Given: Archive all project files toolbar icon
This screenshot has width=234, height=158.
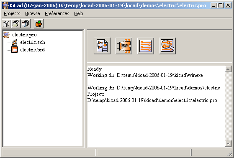Looking at the screenshot, I should [x=39, y=24].
